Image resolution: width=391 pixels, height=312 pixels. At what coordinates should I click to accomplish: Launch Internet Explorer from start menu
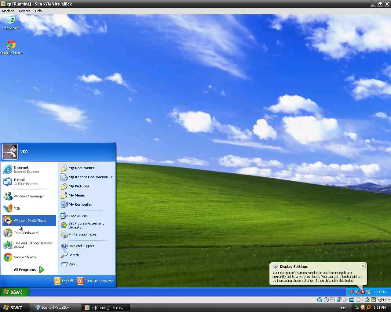(x=29, y=169)
